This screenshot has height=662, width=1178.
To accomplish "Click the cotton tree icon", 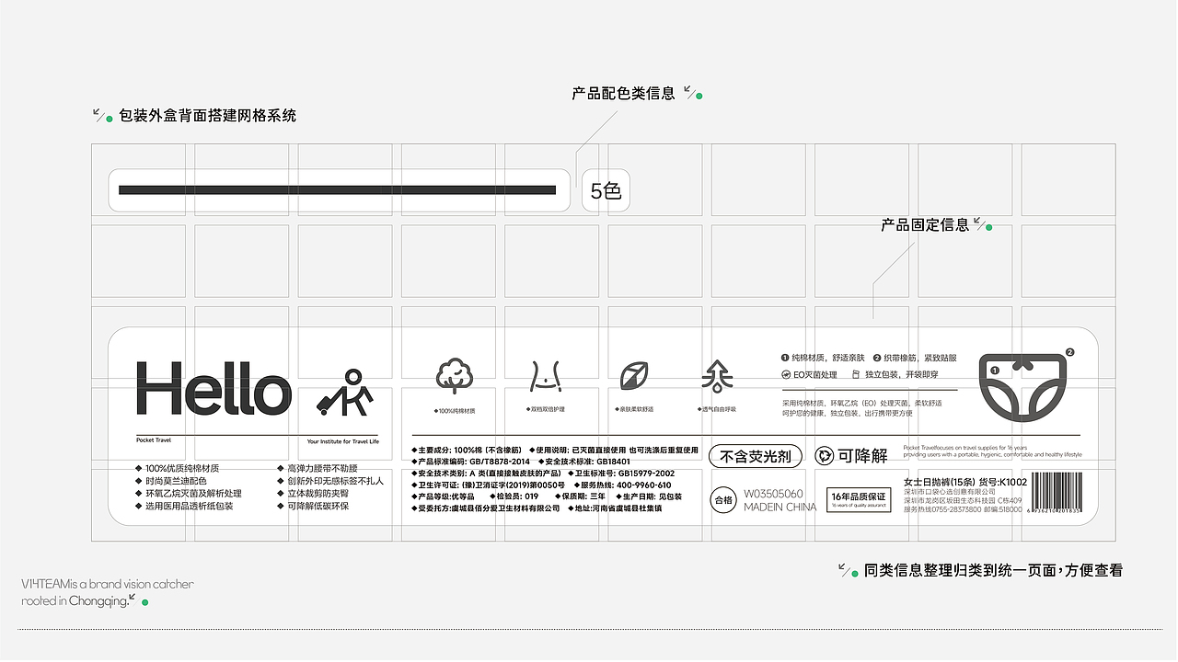I will pos(454,377).
